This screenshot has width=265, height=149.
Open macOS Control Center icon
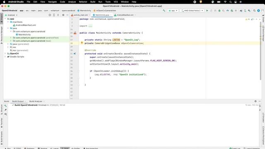(236, 2)
